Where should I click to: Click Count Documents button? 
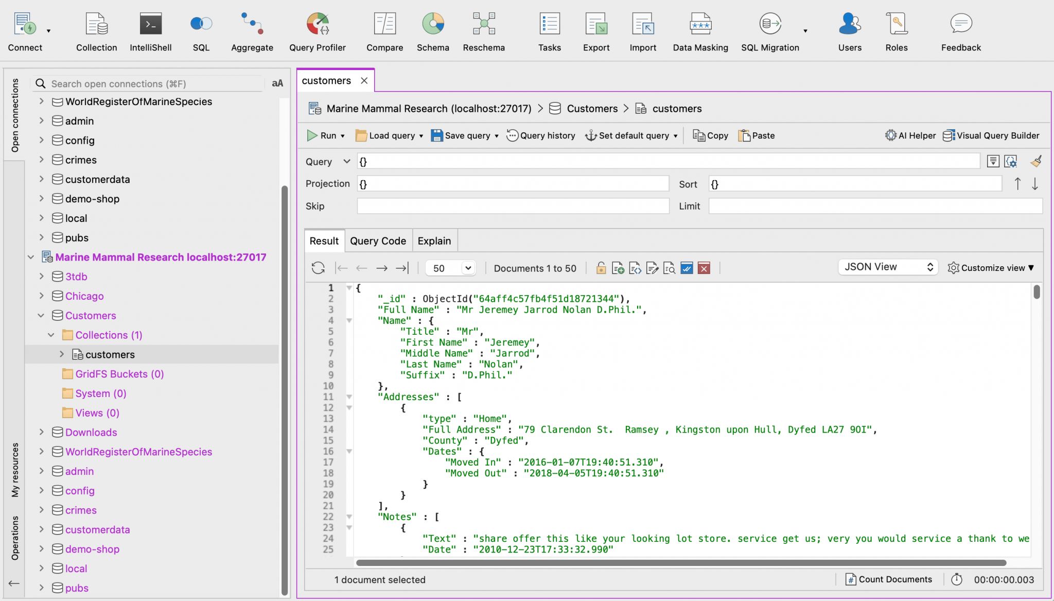pos(889,579)
